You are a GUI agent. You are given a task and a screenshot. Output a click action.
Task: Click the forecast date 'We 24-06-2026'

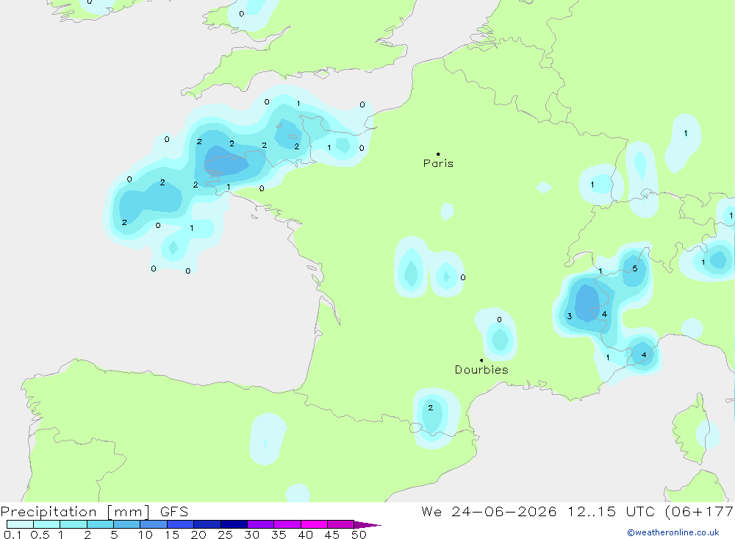(489, 512)
